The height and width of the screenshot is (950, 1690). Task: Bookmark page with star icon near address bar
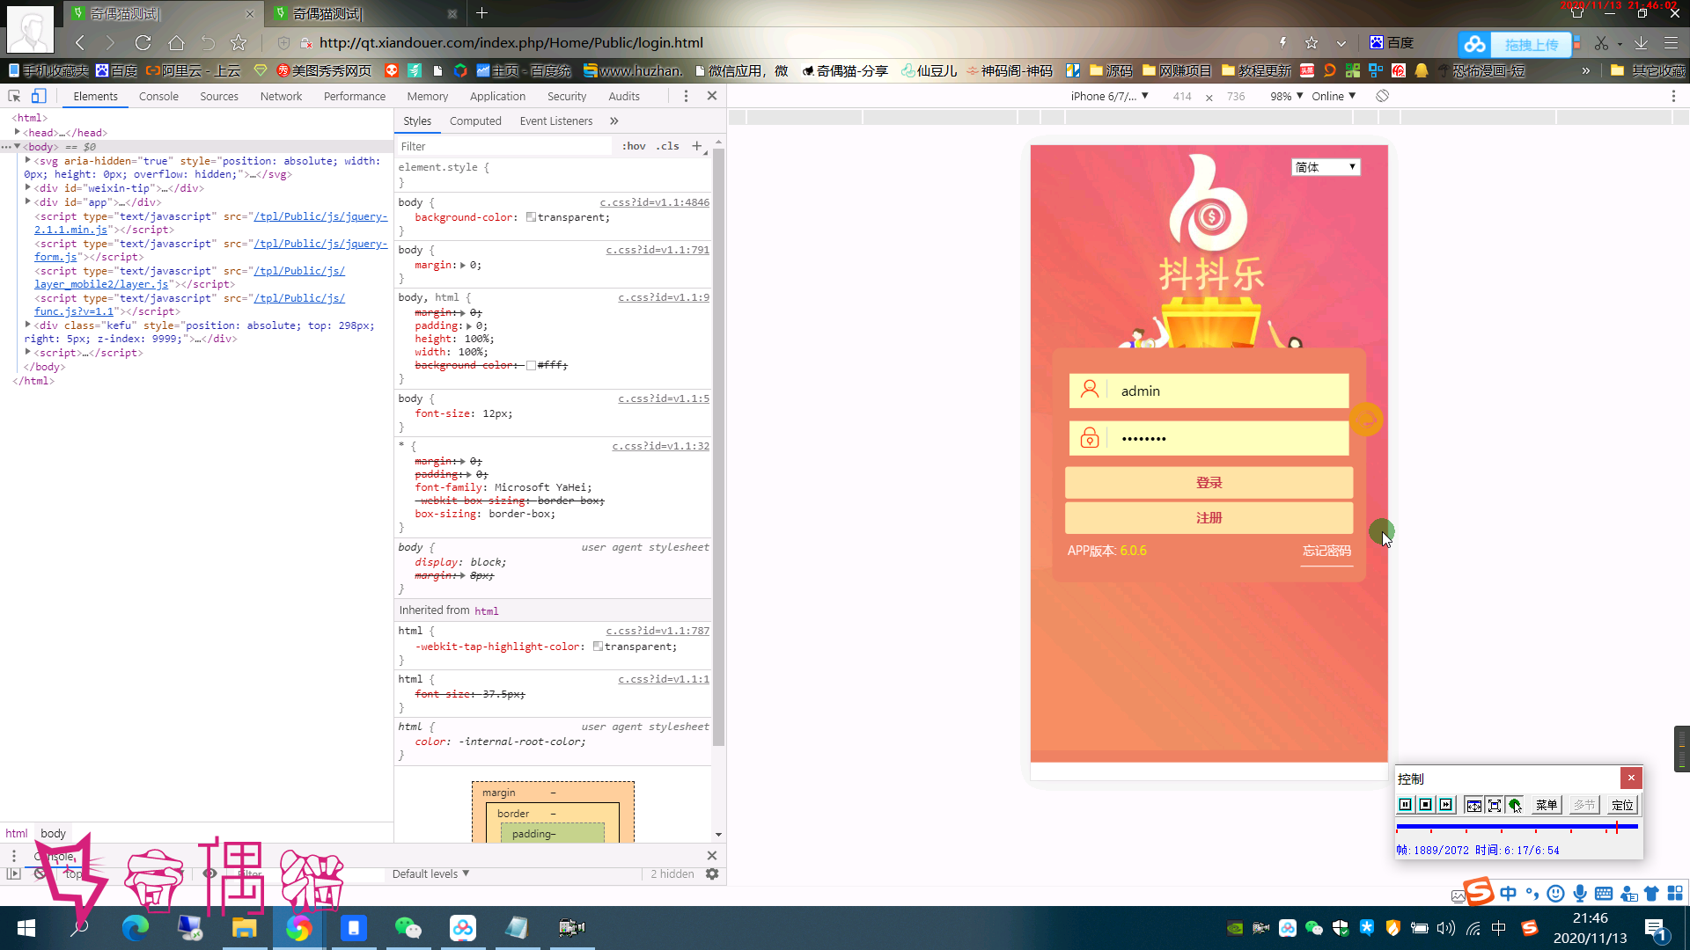(239, 42)
